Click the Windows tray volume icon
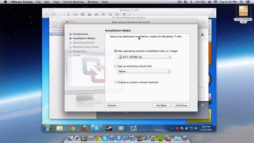 click(x=196, y=128)
